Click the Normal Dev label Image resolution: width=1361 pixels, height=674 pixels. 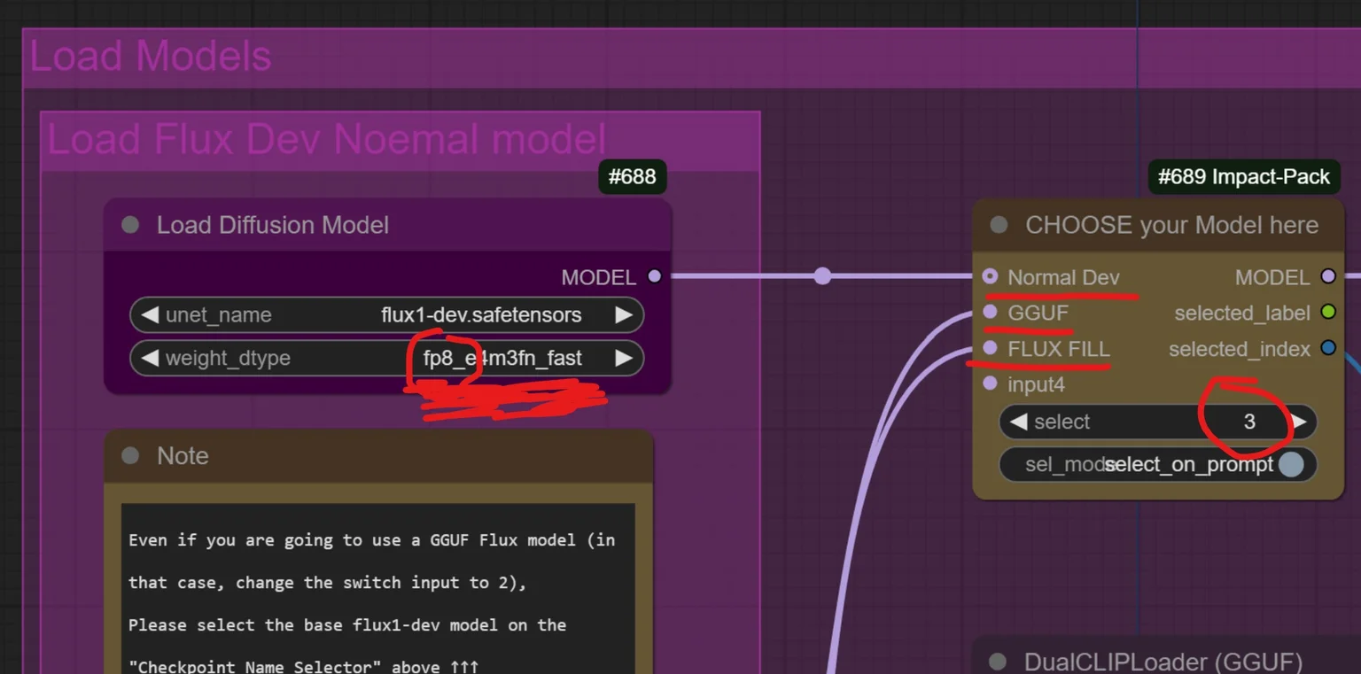click(1063, 277)
